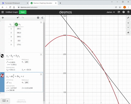Open the tab search chevron
Screen dimensions: 131x104
pos(112,2)
